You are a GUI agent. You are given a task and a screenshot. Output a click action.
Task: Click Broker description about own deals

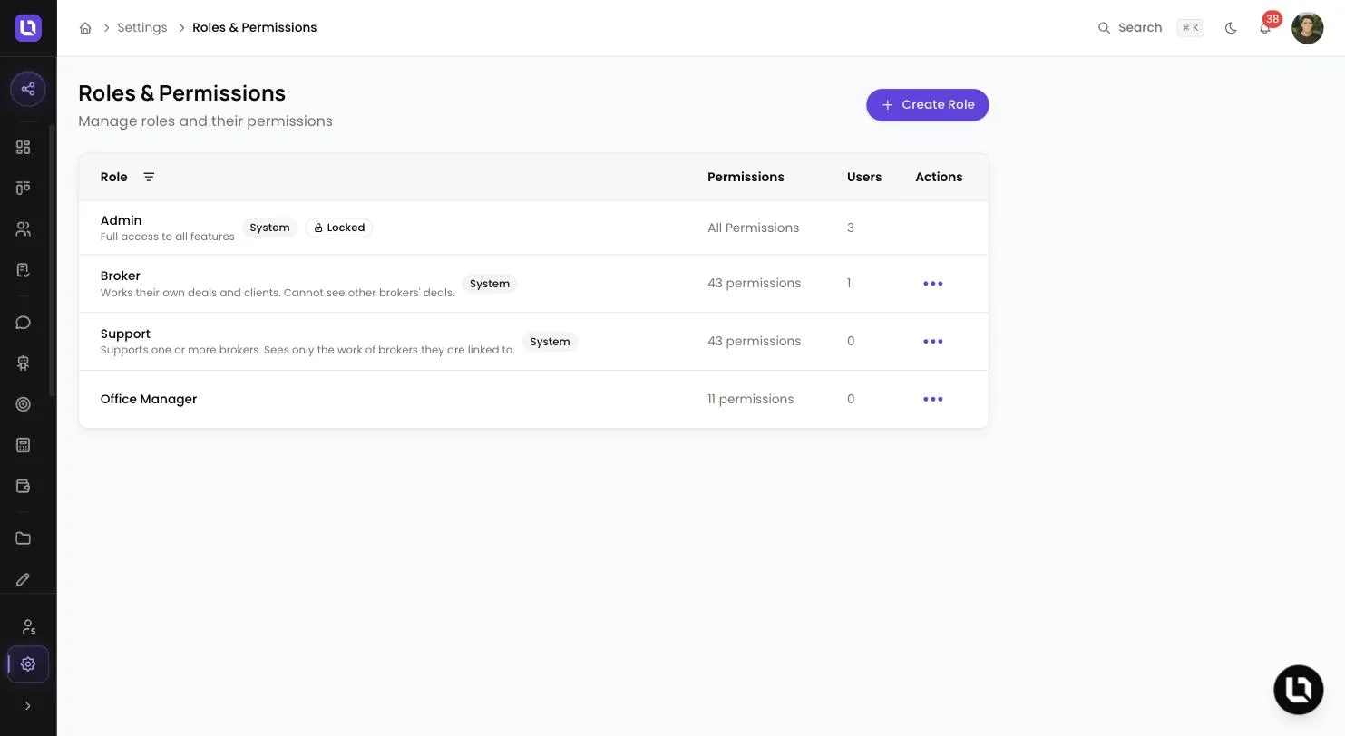pos(278,293)
